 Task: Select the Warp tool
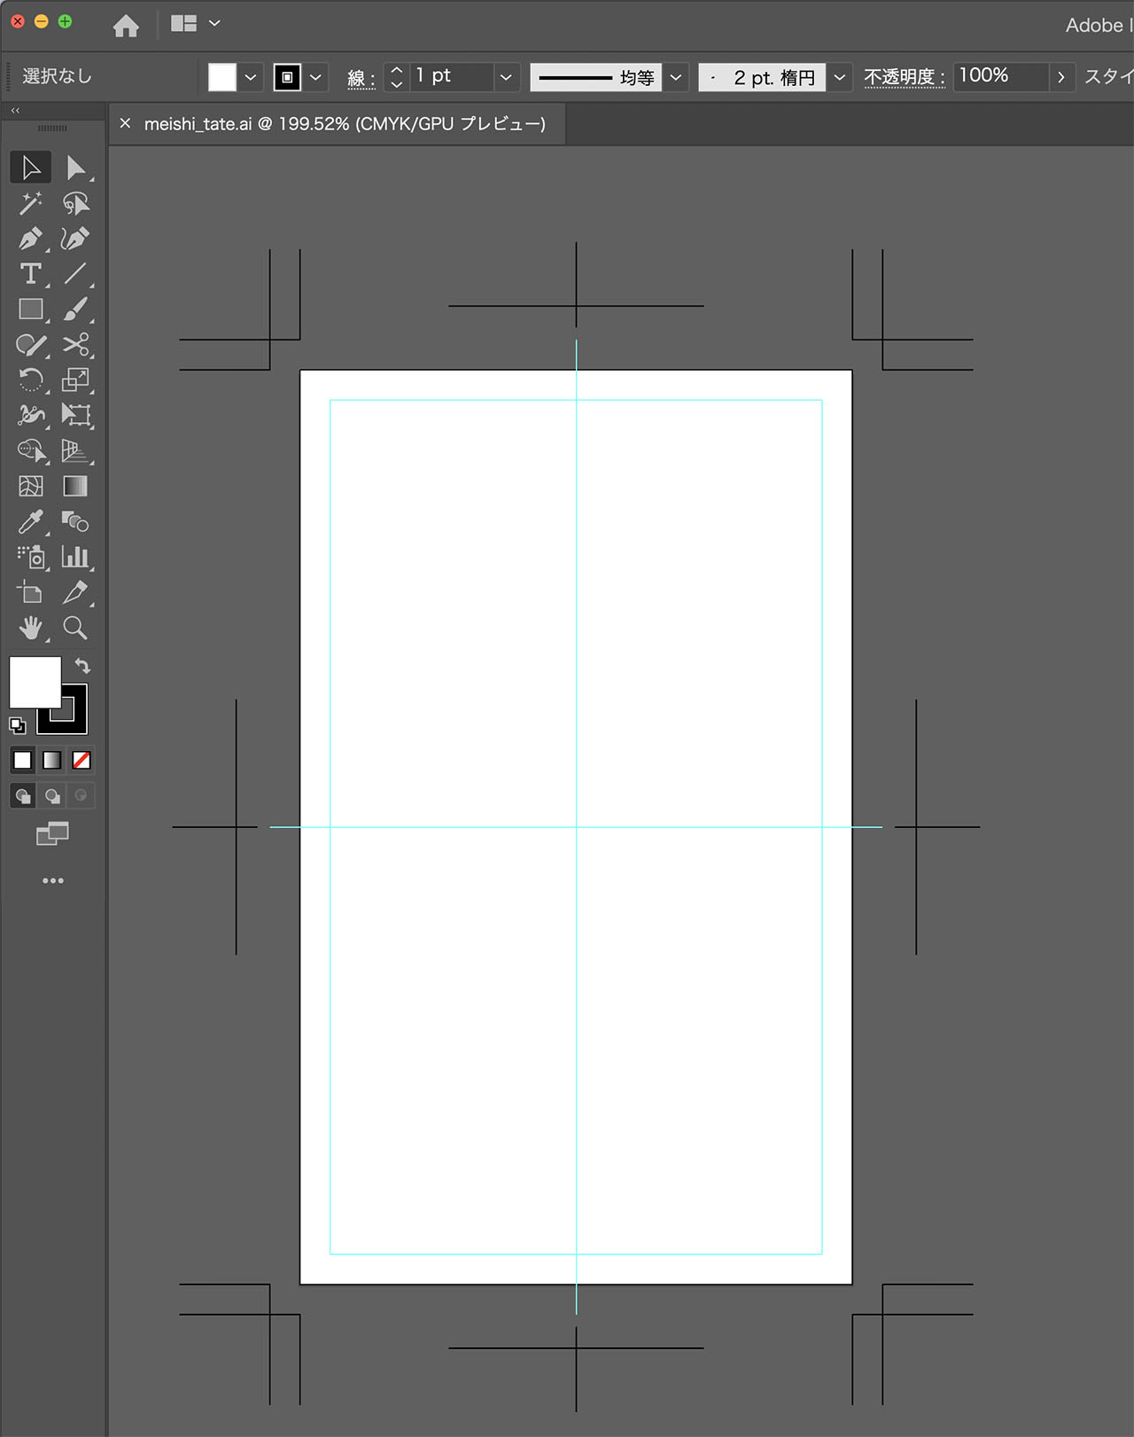31,415
